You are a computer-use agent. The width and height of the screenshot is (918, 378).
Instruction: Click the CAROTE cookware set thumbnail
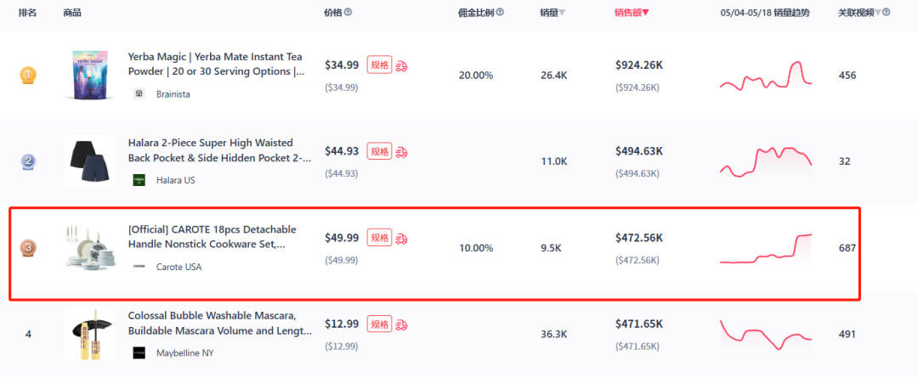(x=89, y=247)
